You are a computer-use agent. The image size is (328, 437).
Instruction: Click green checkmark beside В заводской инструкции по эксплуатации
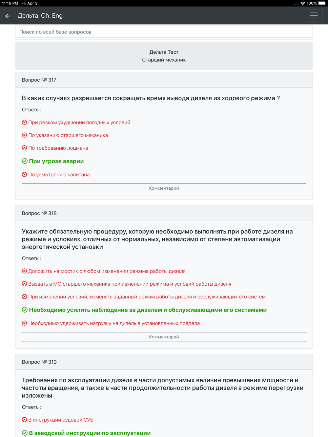tap(25, 433)
